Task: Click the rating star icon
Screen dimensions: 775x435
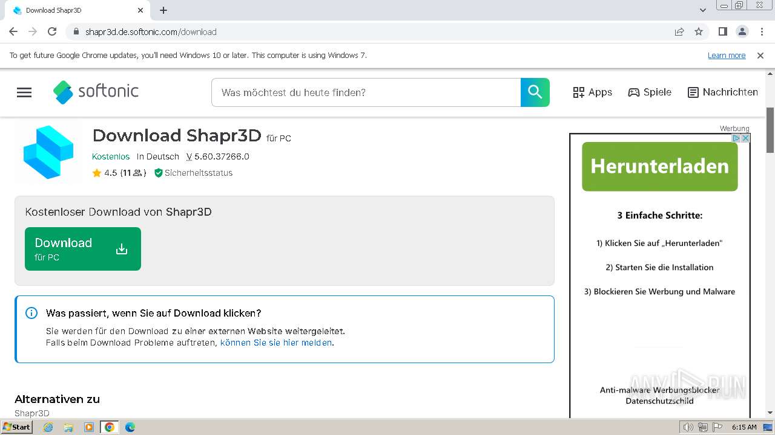Action: click(97, 173)
